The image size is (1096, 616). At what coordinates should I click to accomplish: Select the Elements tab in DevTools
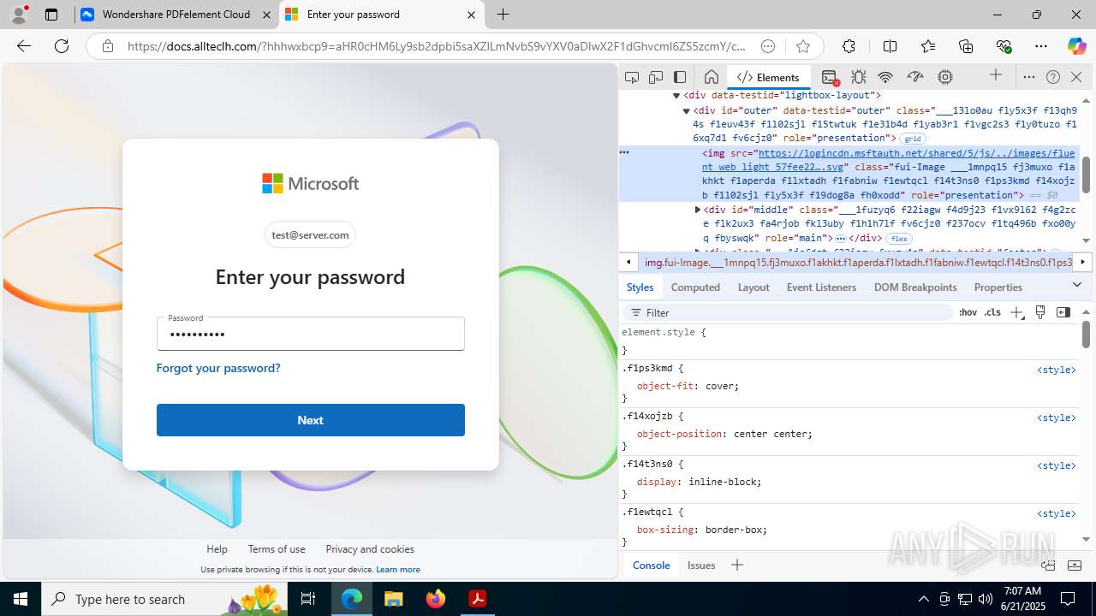tap(768, 77)
